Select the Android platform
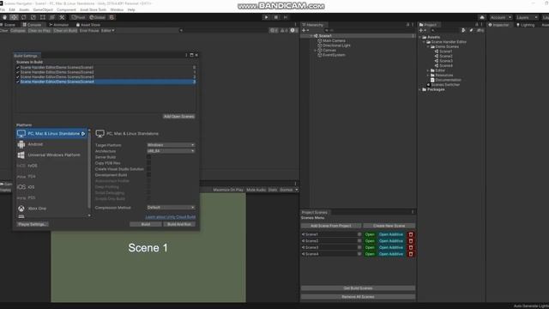This screenshot has width=549, height=309. (51, 144)
